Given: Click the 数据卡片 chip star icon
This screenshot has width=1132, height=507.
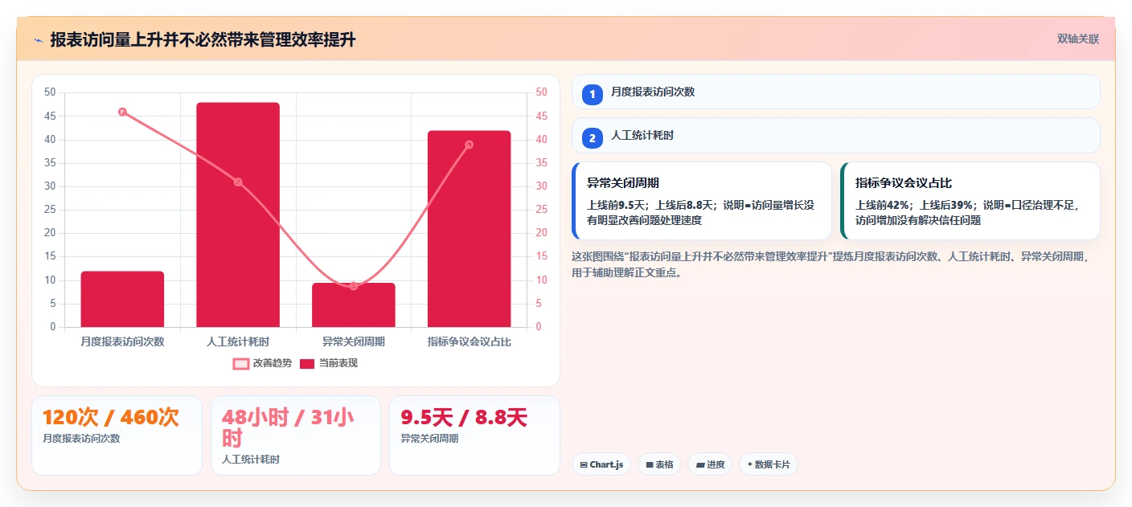Looking at the screenshot, I should [x=750, y=464].
